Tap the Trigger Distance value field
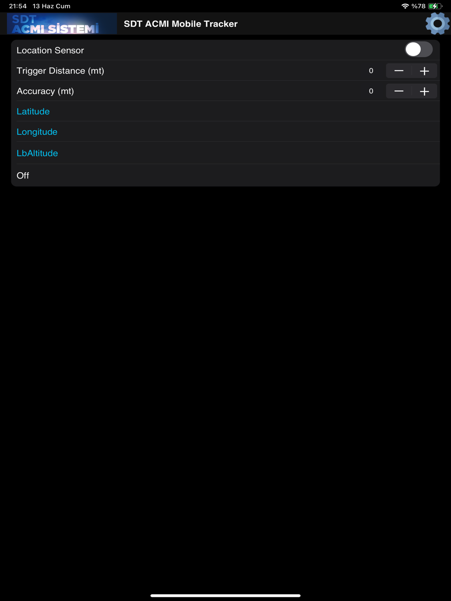451x601 pixels. [371, 71]
